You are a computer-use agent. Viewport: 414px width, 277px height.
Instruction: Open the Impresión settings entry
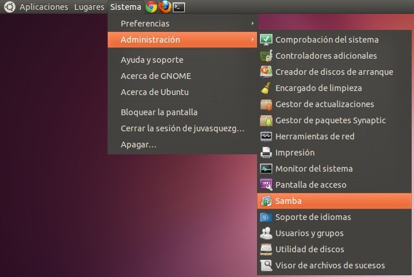pyautogui.click(x=334, y=153)
